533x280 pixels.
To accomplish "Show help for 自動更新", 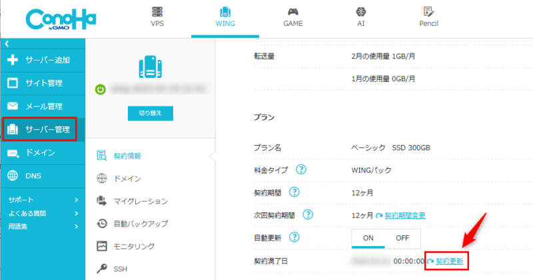I will click(294, 237).
